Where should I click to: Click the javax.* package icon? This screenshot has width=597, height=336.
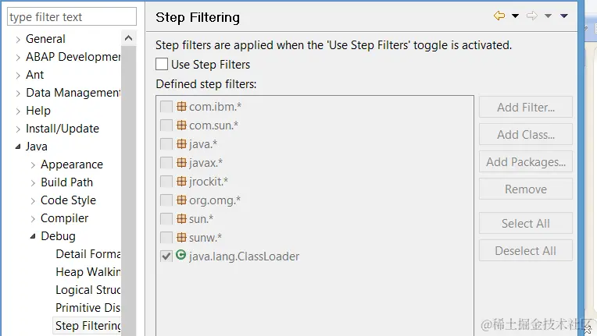pyautogui.click(x=181, y=163)
